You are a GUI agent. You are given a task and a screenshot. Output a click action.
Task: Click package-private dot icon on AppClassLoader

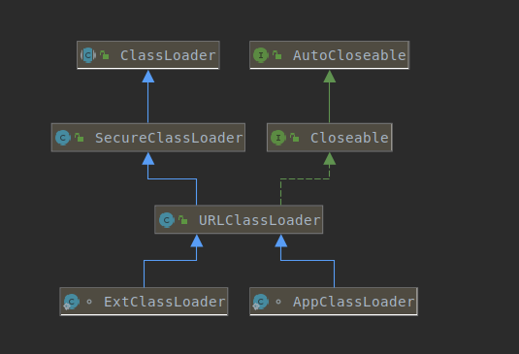coord(278,302)
